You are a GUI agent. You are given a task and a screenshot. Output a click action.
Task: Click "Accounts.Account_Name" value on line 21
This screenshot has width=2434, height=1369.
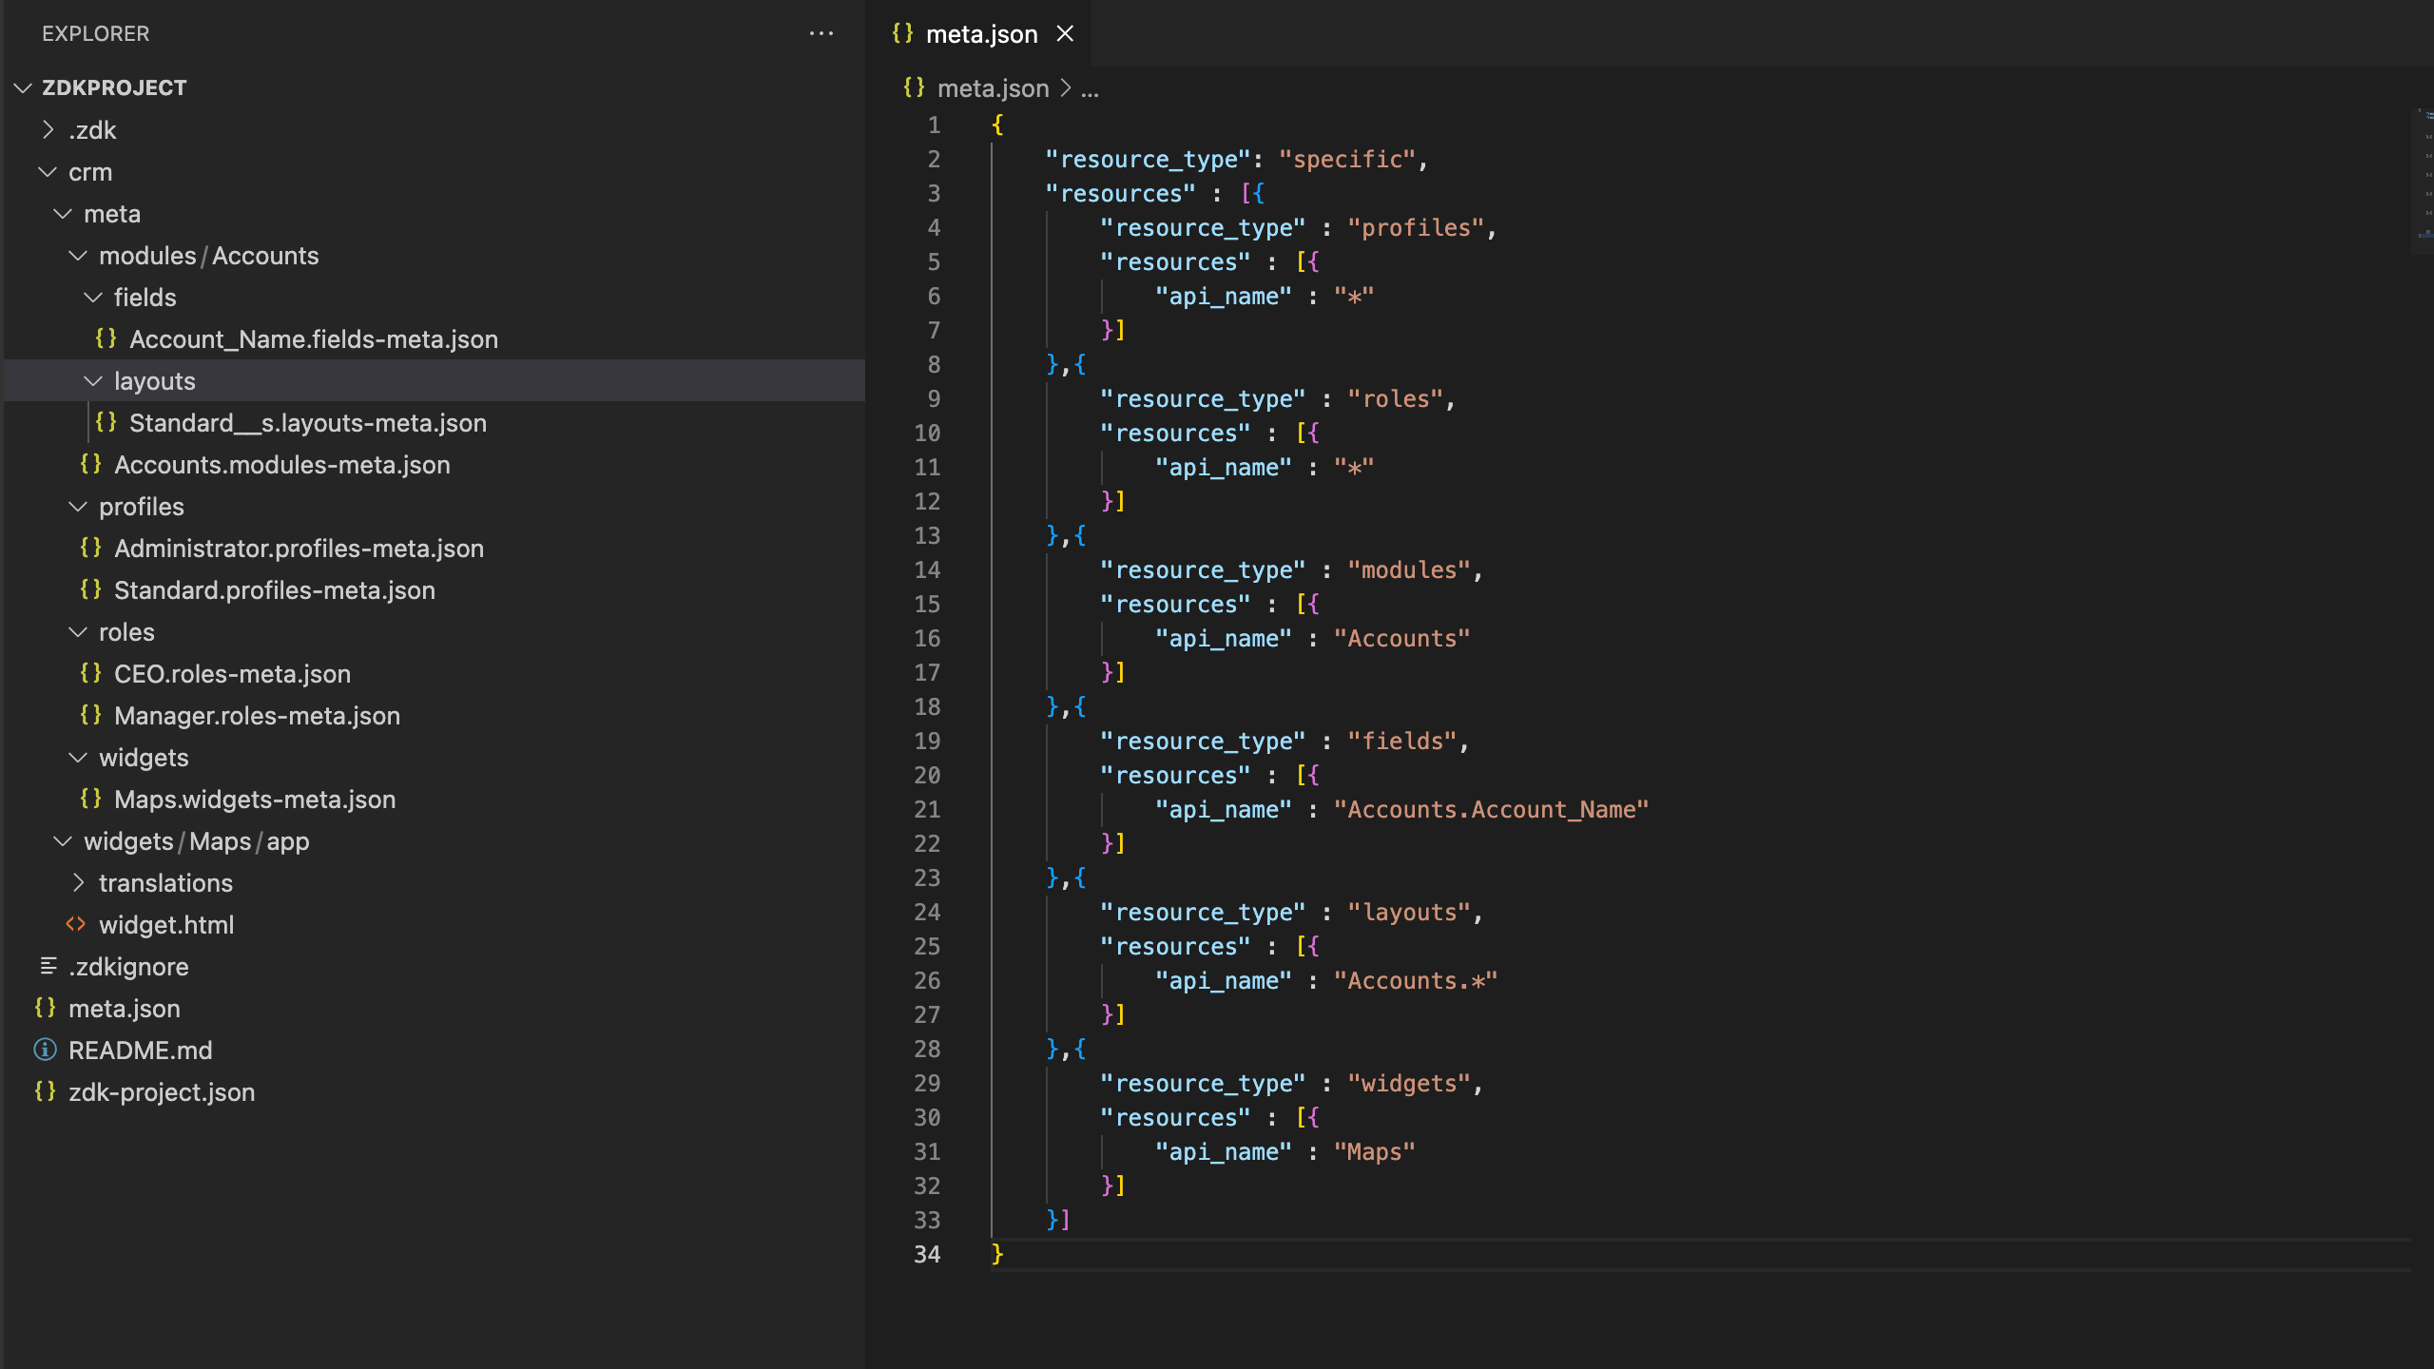click(1491, 809)
